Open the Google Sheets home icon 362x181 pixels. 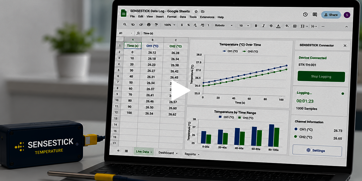[123, 13]
